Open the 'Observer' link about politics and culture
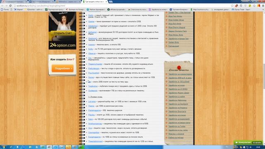Viewport: 265px width, 149px height. coord(92,53)
